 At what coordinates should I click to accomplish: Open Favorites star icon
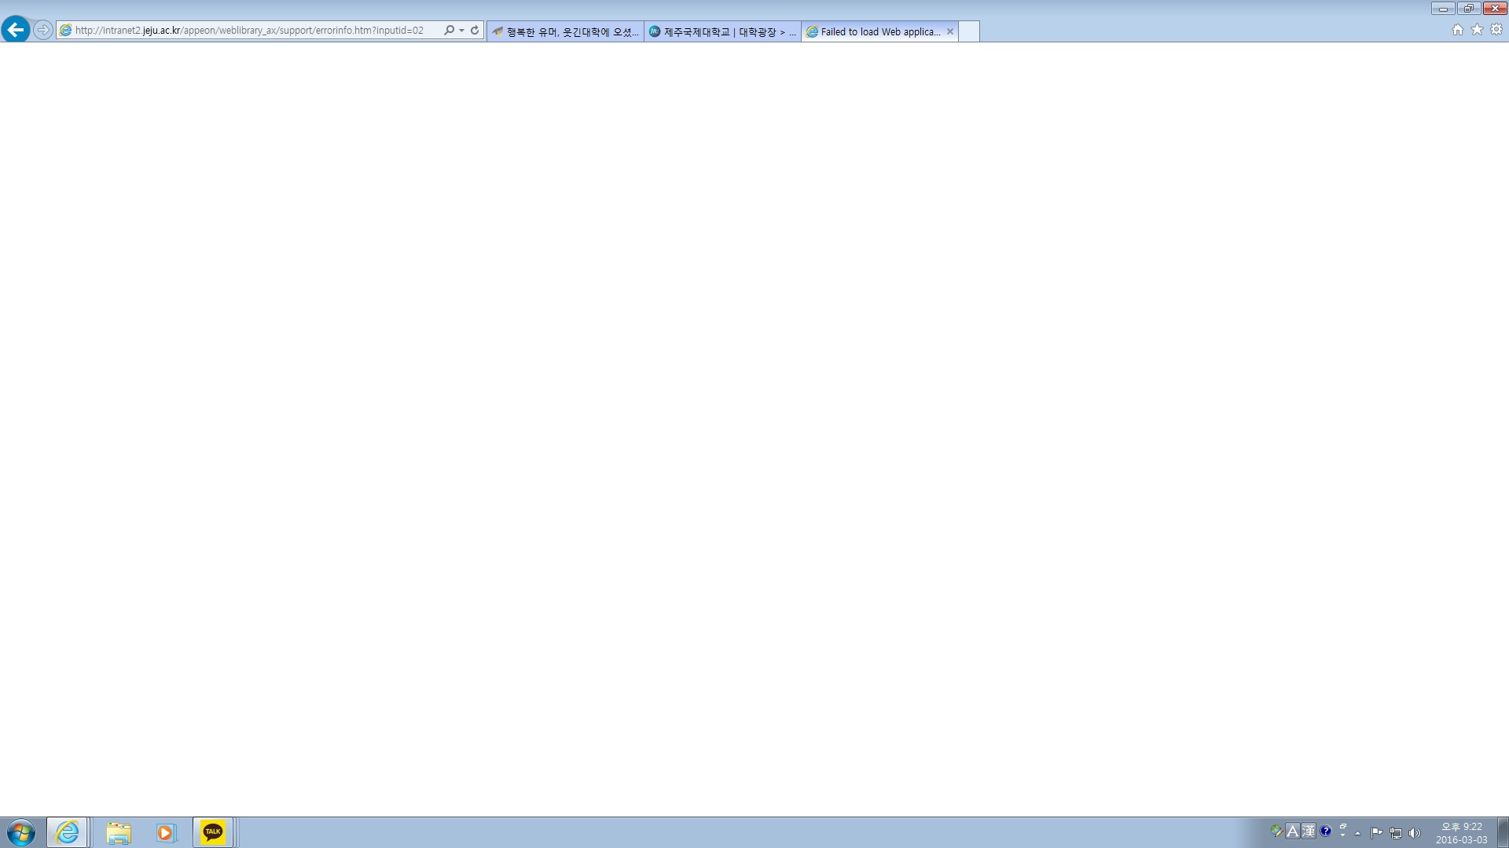1477,30
